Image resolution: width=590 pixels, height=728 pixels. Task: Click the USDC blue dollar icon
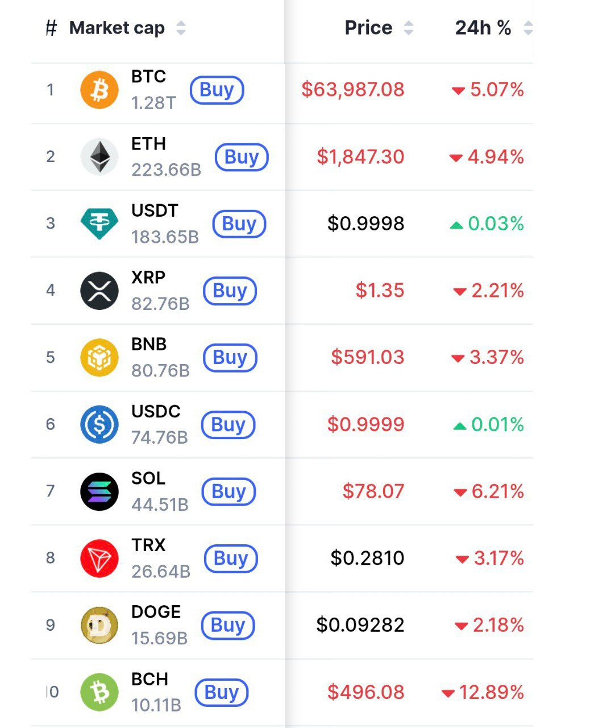99,424
